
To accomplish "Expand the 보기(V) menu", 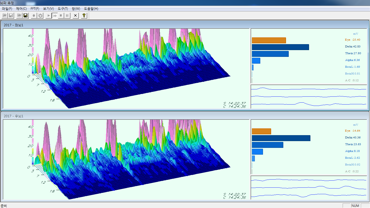I will click(48, 9).
